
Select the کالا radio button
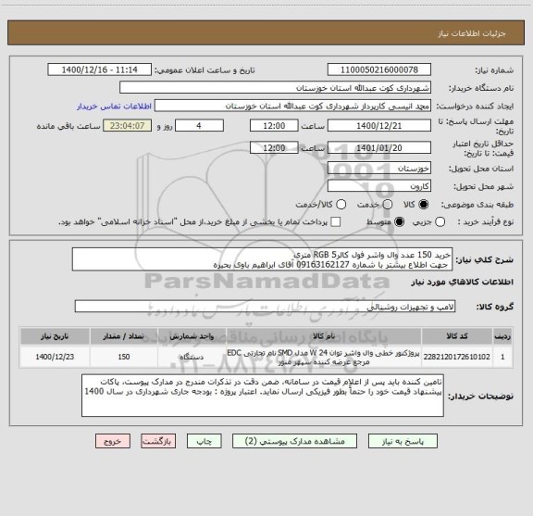424,204
